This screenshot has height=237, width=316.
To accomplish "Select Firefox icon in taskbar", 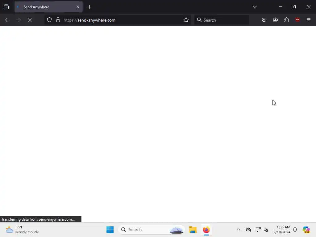I will tap(206, 230).
